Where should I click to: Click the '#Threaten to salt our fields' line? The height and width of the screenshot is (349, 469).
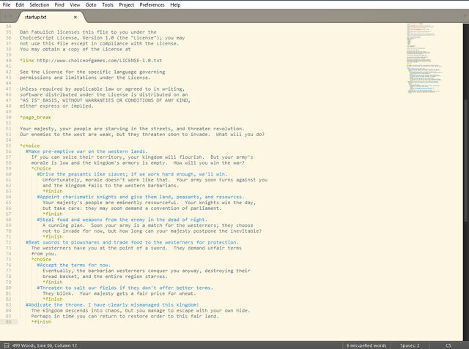(125, 288)
